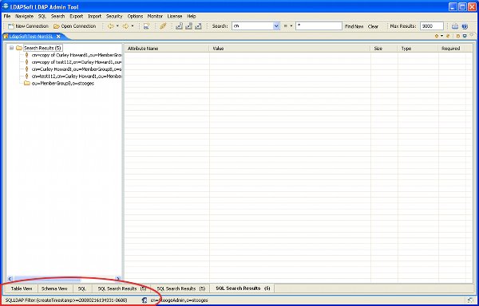Click the icon left of the help icon
The height and width of the screenshot is (306, 479).
tap(455, 26)
